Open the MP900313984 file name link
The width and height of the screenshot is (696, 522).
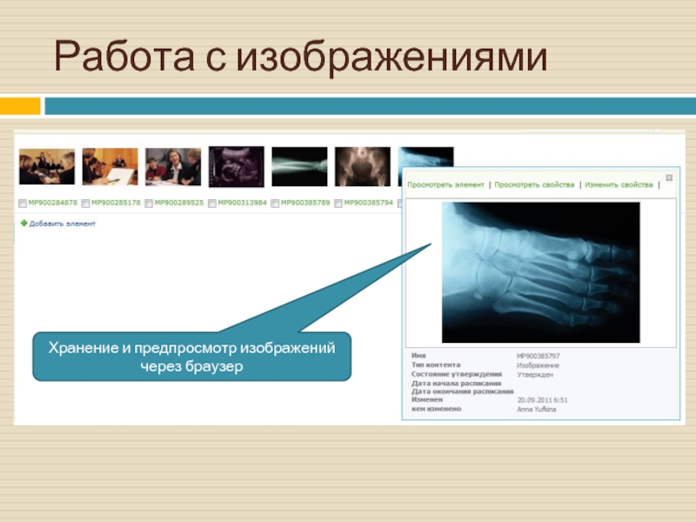click(243, 203)
